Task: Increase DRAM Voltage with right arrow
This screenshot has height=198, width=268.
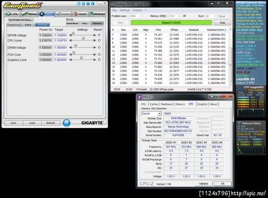Action: point(95,47)
